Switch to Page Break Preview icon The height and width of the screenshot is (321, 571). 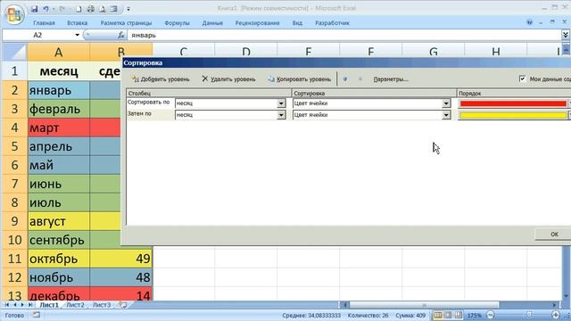pos(458,315)
